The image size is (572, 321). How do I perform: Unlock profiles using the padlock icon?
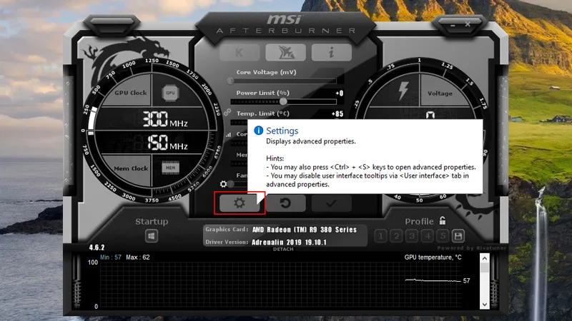point(443,220)
